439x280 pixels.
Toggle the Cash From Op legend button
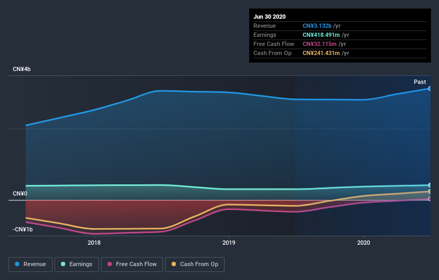pyautogui.click(x=195, y=265)
